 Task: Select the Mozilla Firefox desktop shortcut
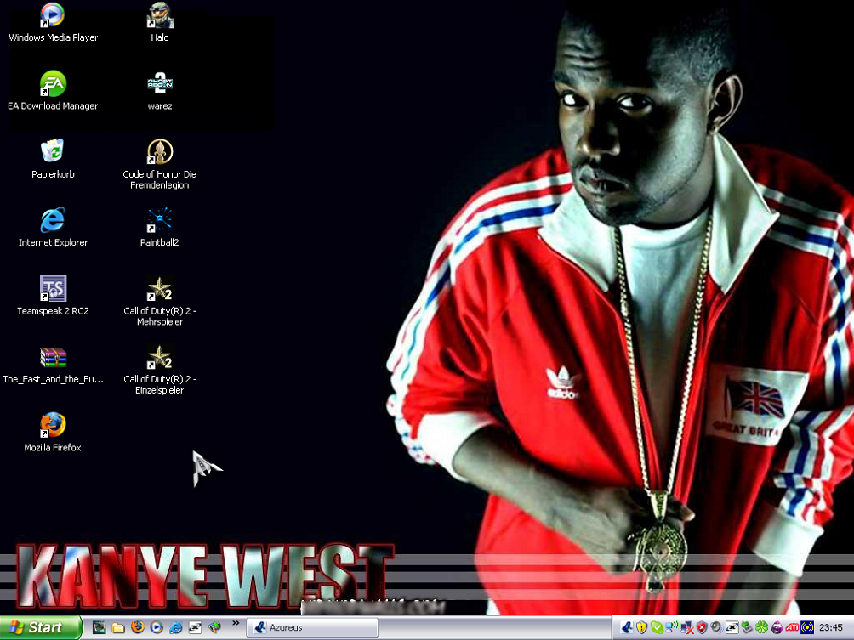(53, 432)
